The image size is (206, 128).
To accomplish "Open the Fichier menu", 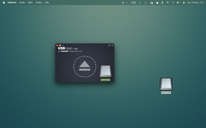I will tap(22, 3).
